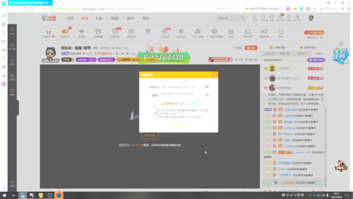Expand the 视频 dropdown menu

(115, 18)
